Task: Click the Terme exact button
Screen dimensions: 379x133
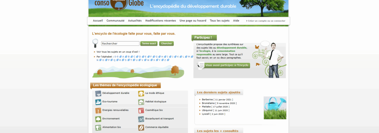Action: tap(149, 44)
